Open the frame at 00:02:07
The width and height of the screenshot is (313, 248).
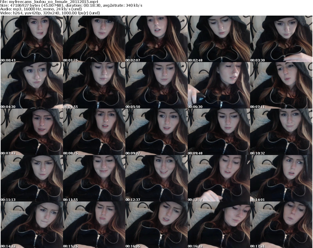(x=156, y=39)
